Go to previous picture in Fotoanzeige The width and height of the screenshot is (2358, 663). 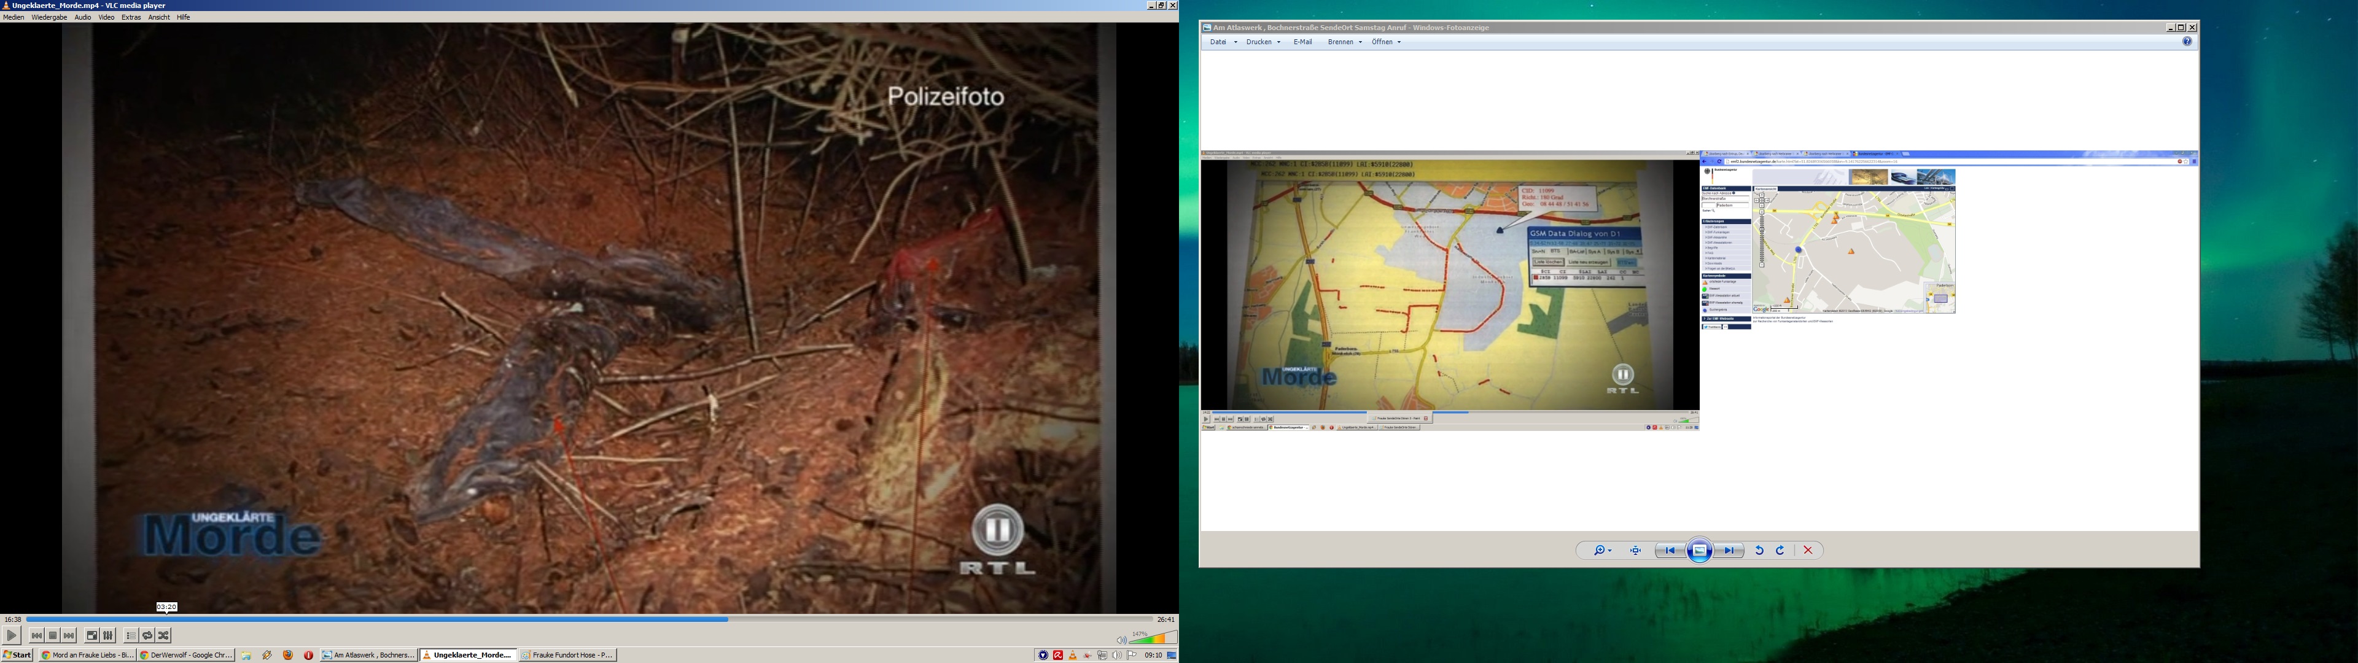pos(1670,551)
